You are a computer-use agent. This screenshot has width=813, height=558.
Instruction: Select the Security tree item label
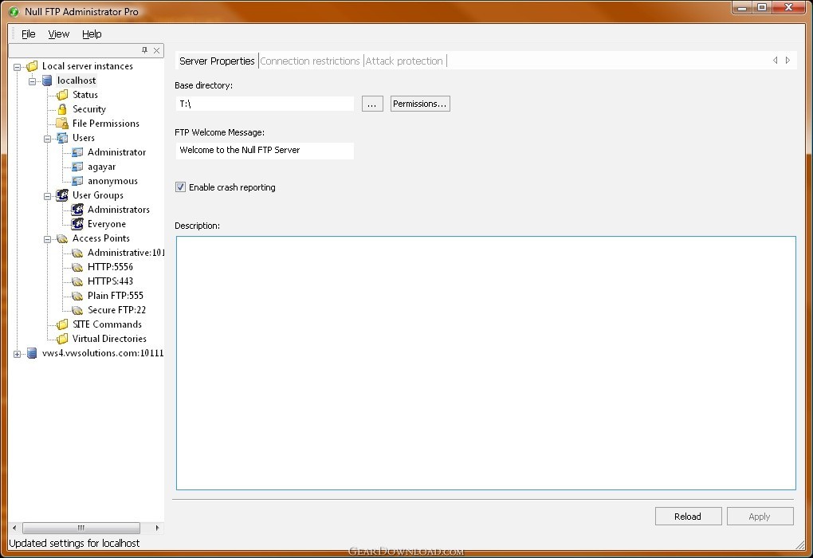(89, 109)
